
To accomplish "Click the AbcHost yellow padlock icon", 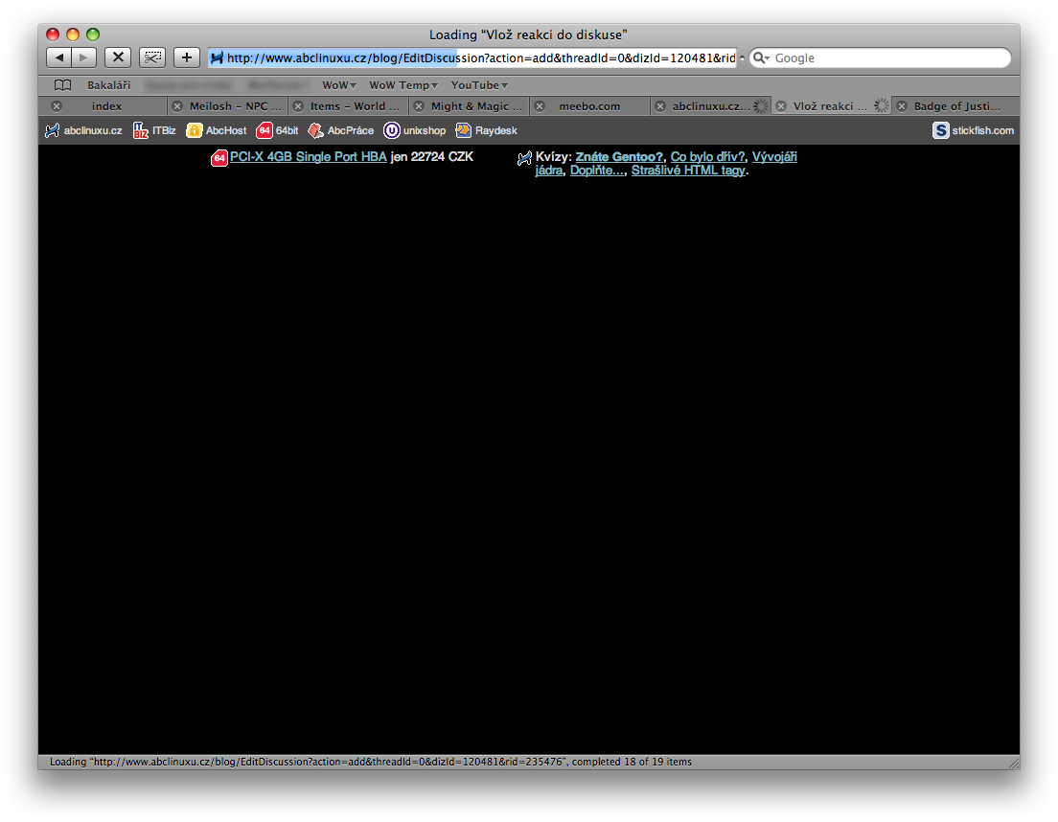I will [x=195, y=130].
